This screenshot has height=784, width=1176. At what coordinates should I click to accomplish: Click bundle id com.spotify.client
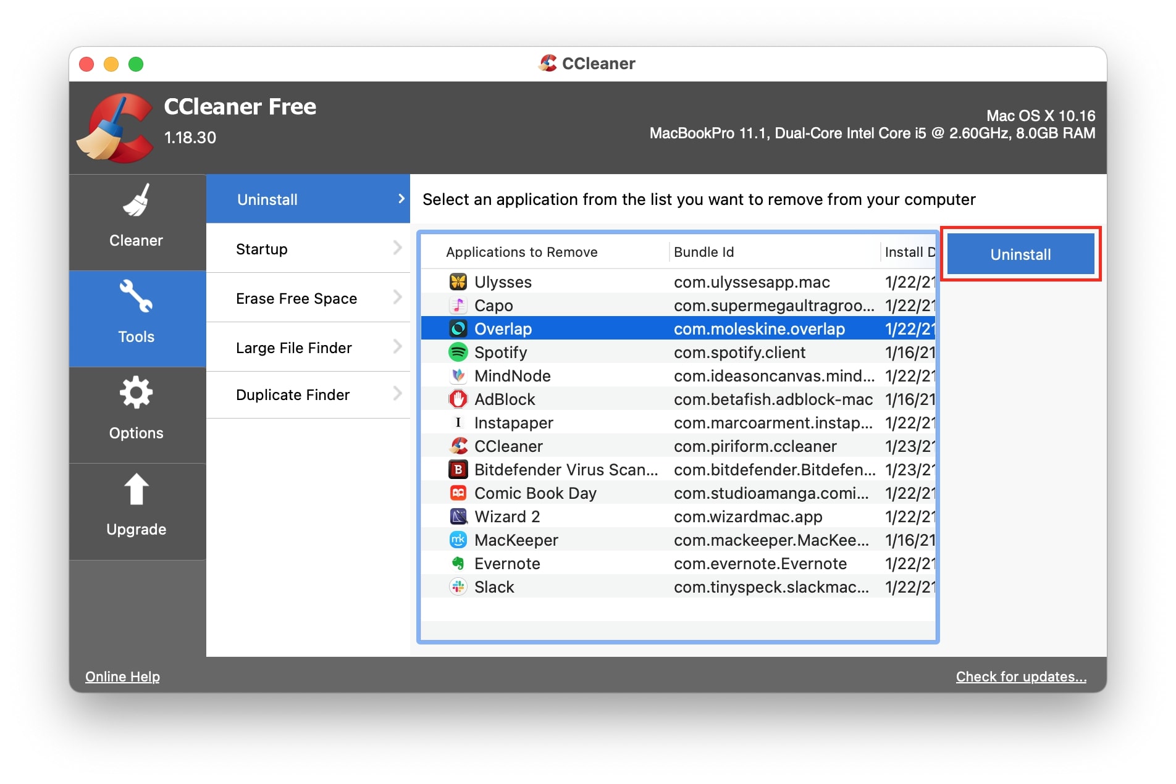coord(739,352)
